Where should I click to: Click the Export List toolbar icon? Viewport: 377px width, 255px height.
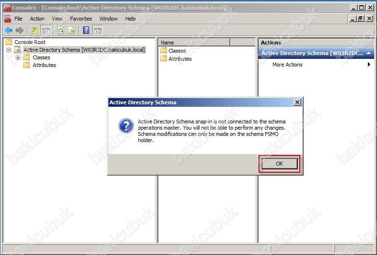[71, 31]
